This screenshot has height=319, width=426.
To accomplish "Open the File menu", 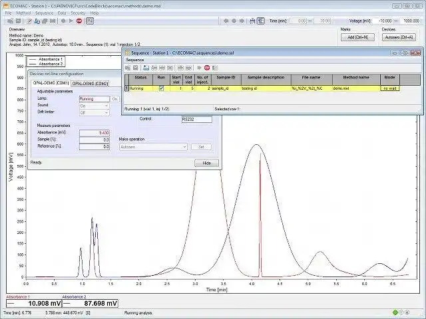I will click(x=8, y=13).
